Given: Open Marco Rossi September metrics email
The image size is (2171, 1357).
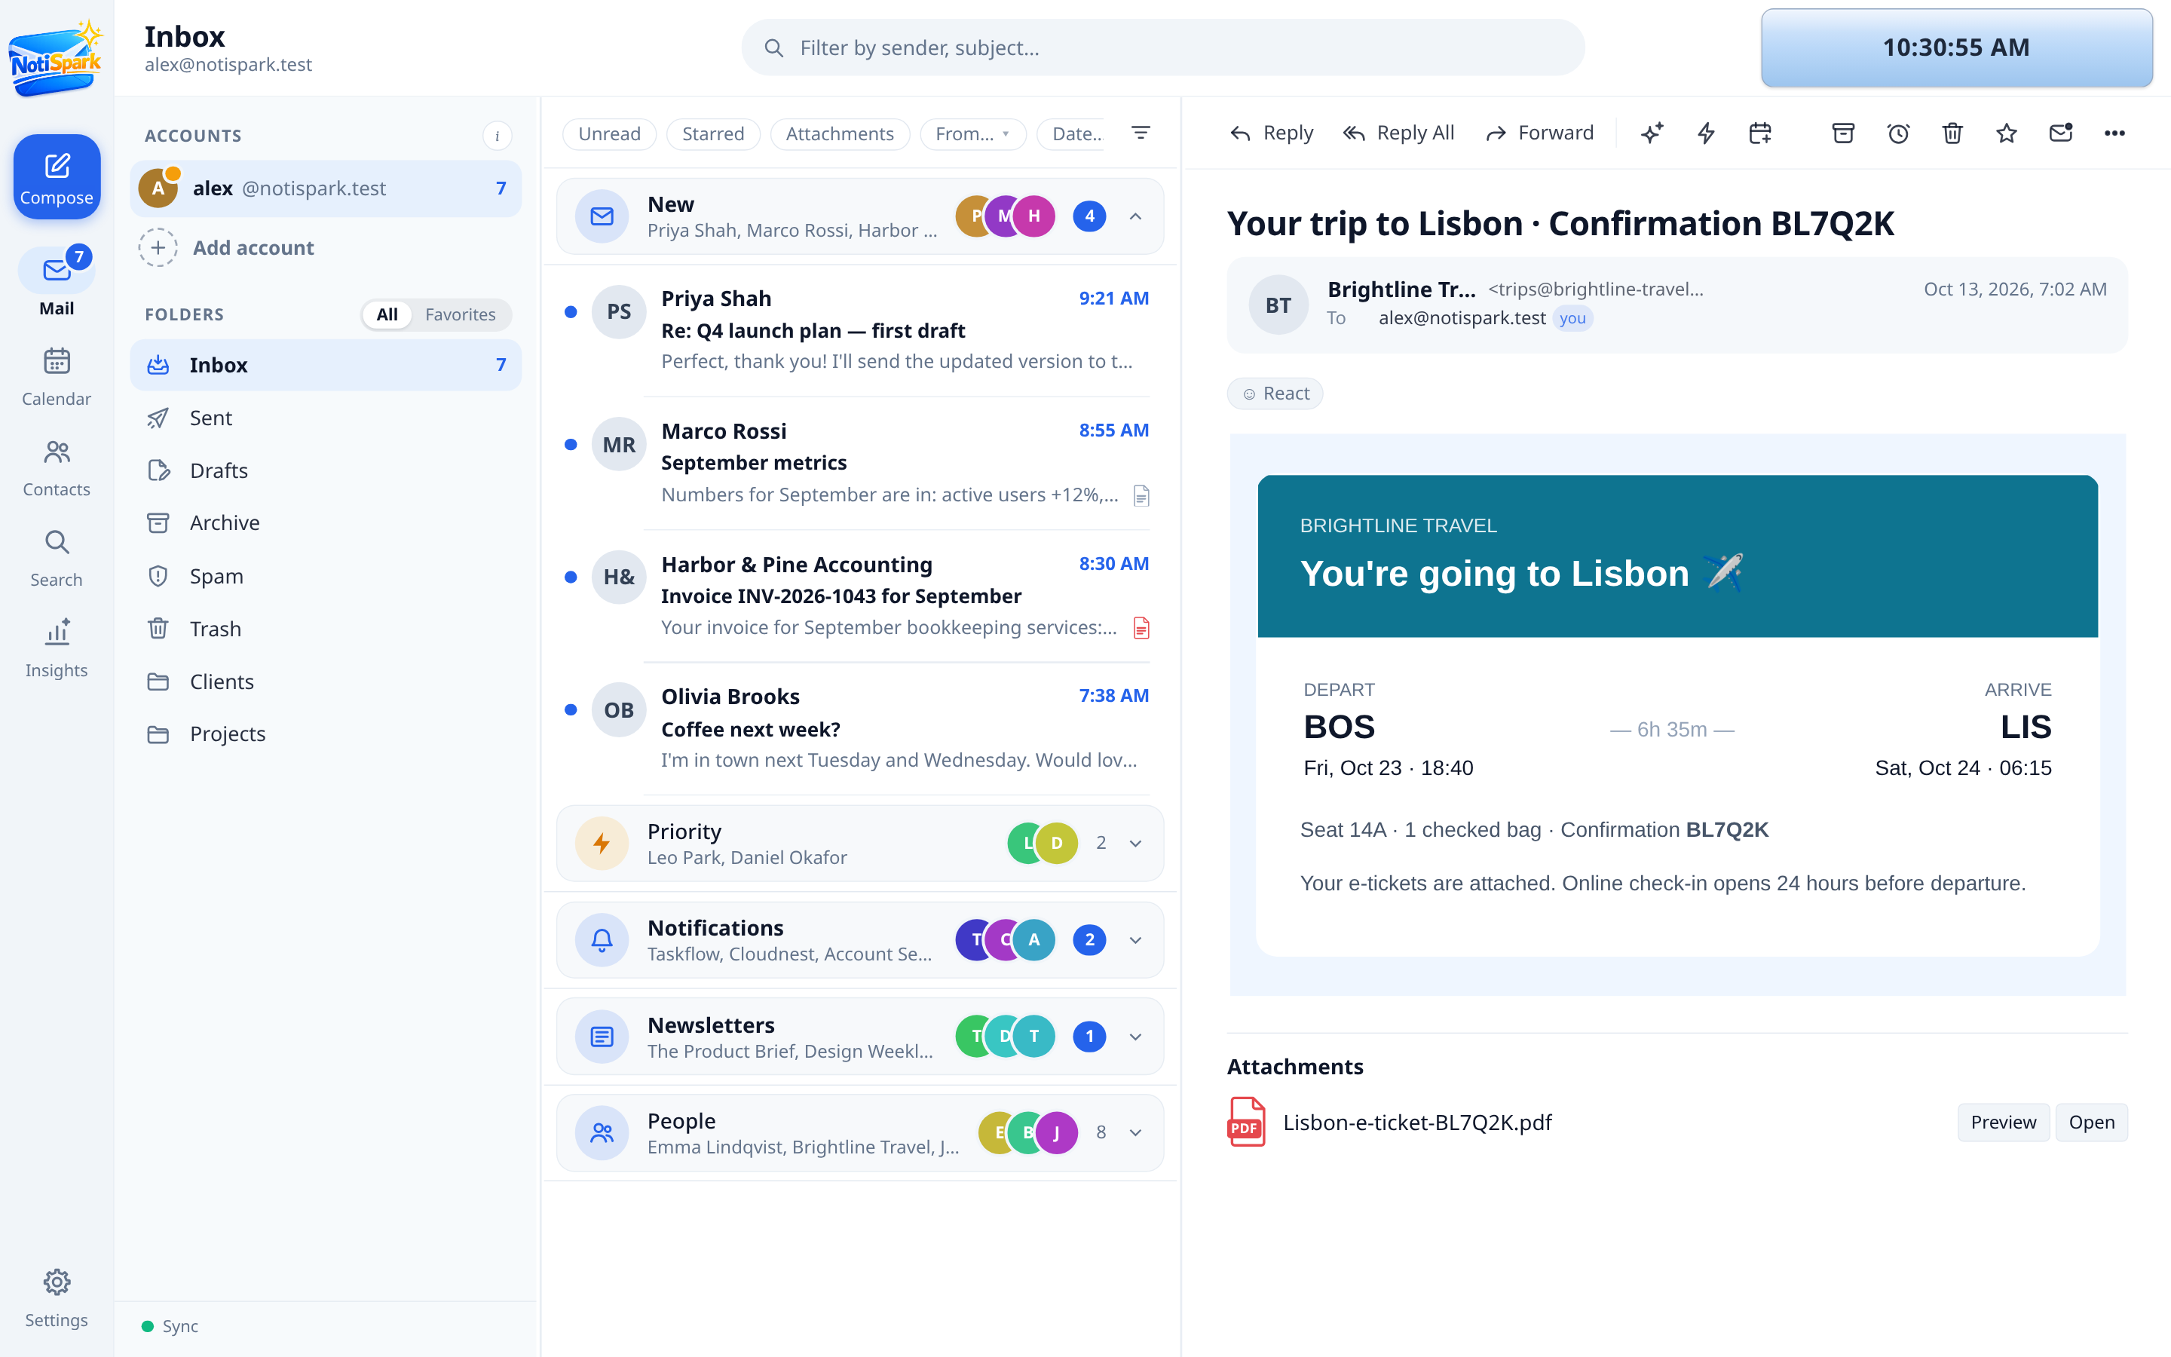Looking at the screenshot, I should [x=859, y=463].
